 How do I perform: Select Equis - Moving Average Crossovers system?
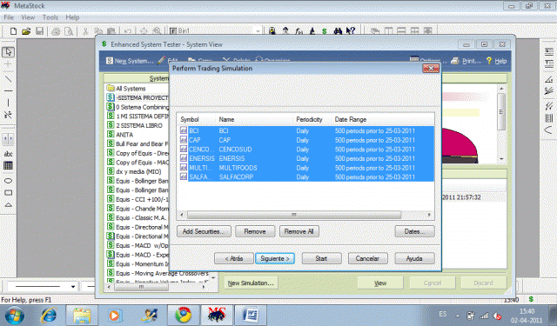158,273
